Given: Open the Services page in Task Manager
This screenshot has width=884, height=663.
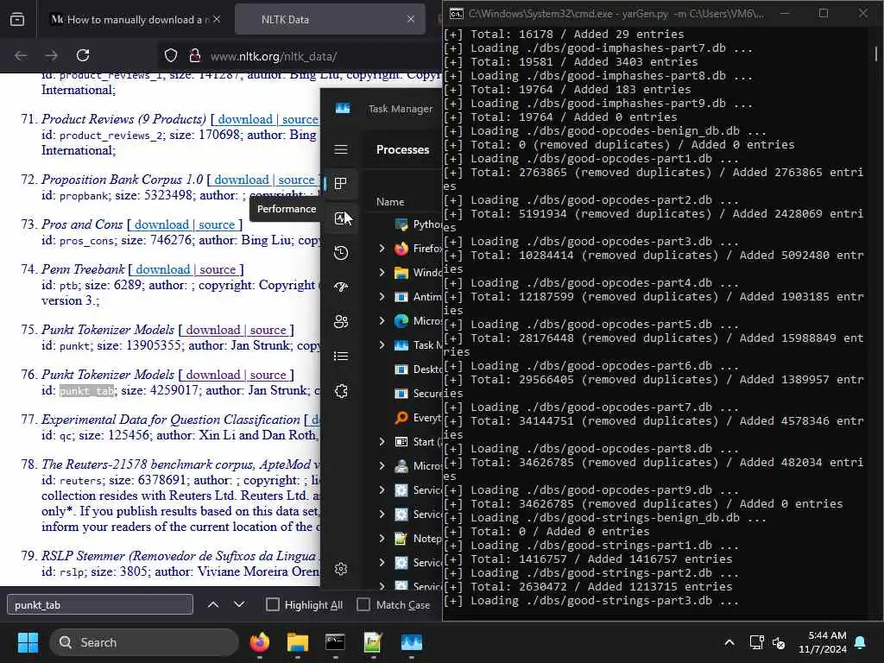Looking at the screenshot, I should pyautogui.click(x=340, y=391).
